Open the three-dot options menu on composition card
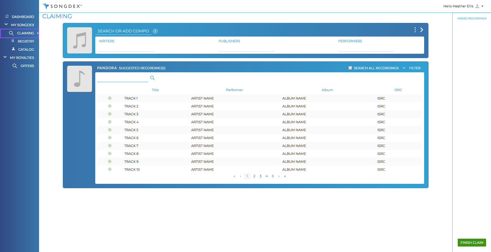Image resolution: width=491 pixels, height=252 pixels. 415,30
